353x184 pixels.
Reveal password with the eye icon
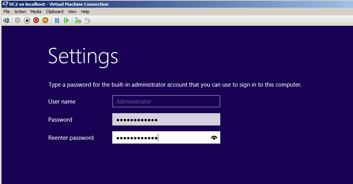[214, 138]
